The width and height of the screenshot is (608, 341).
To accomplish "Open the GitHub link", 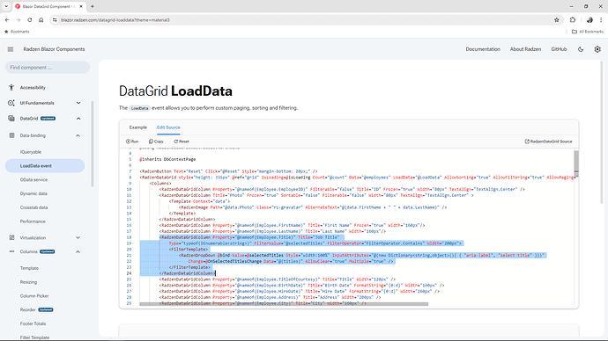I will 559,49.
